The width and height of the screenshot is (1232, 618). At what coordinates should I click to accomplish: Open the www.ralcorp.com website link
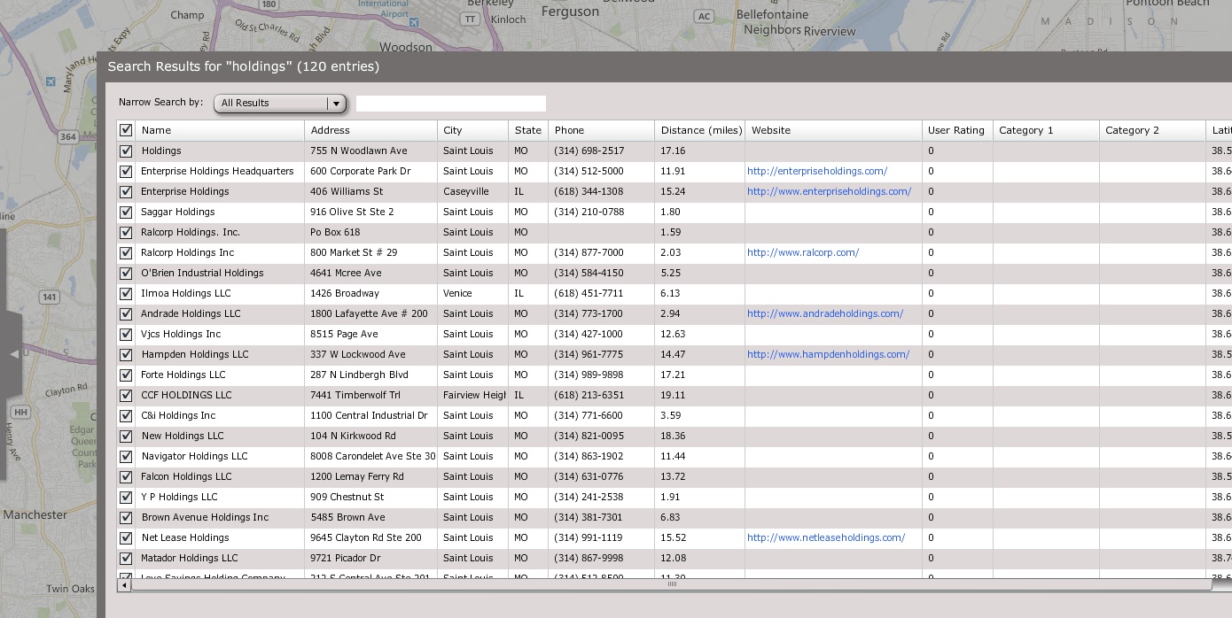(x=803, y=253)
